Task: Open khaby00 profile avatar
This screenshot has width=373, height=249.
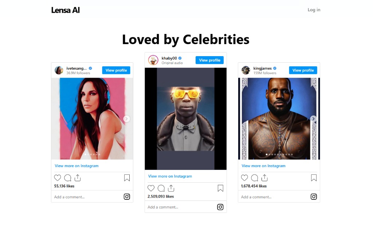Action: tap(153, 60)
